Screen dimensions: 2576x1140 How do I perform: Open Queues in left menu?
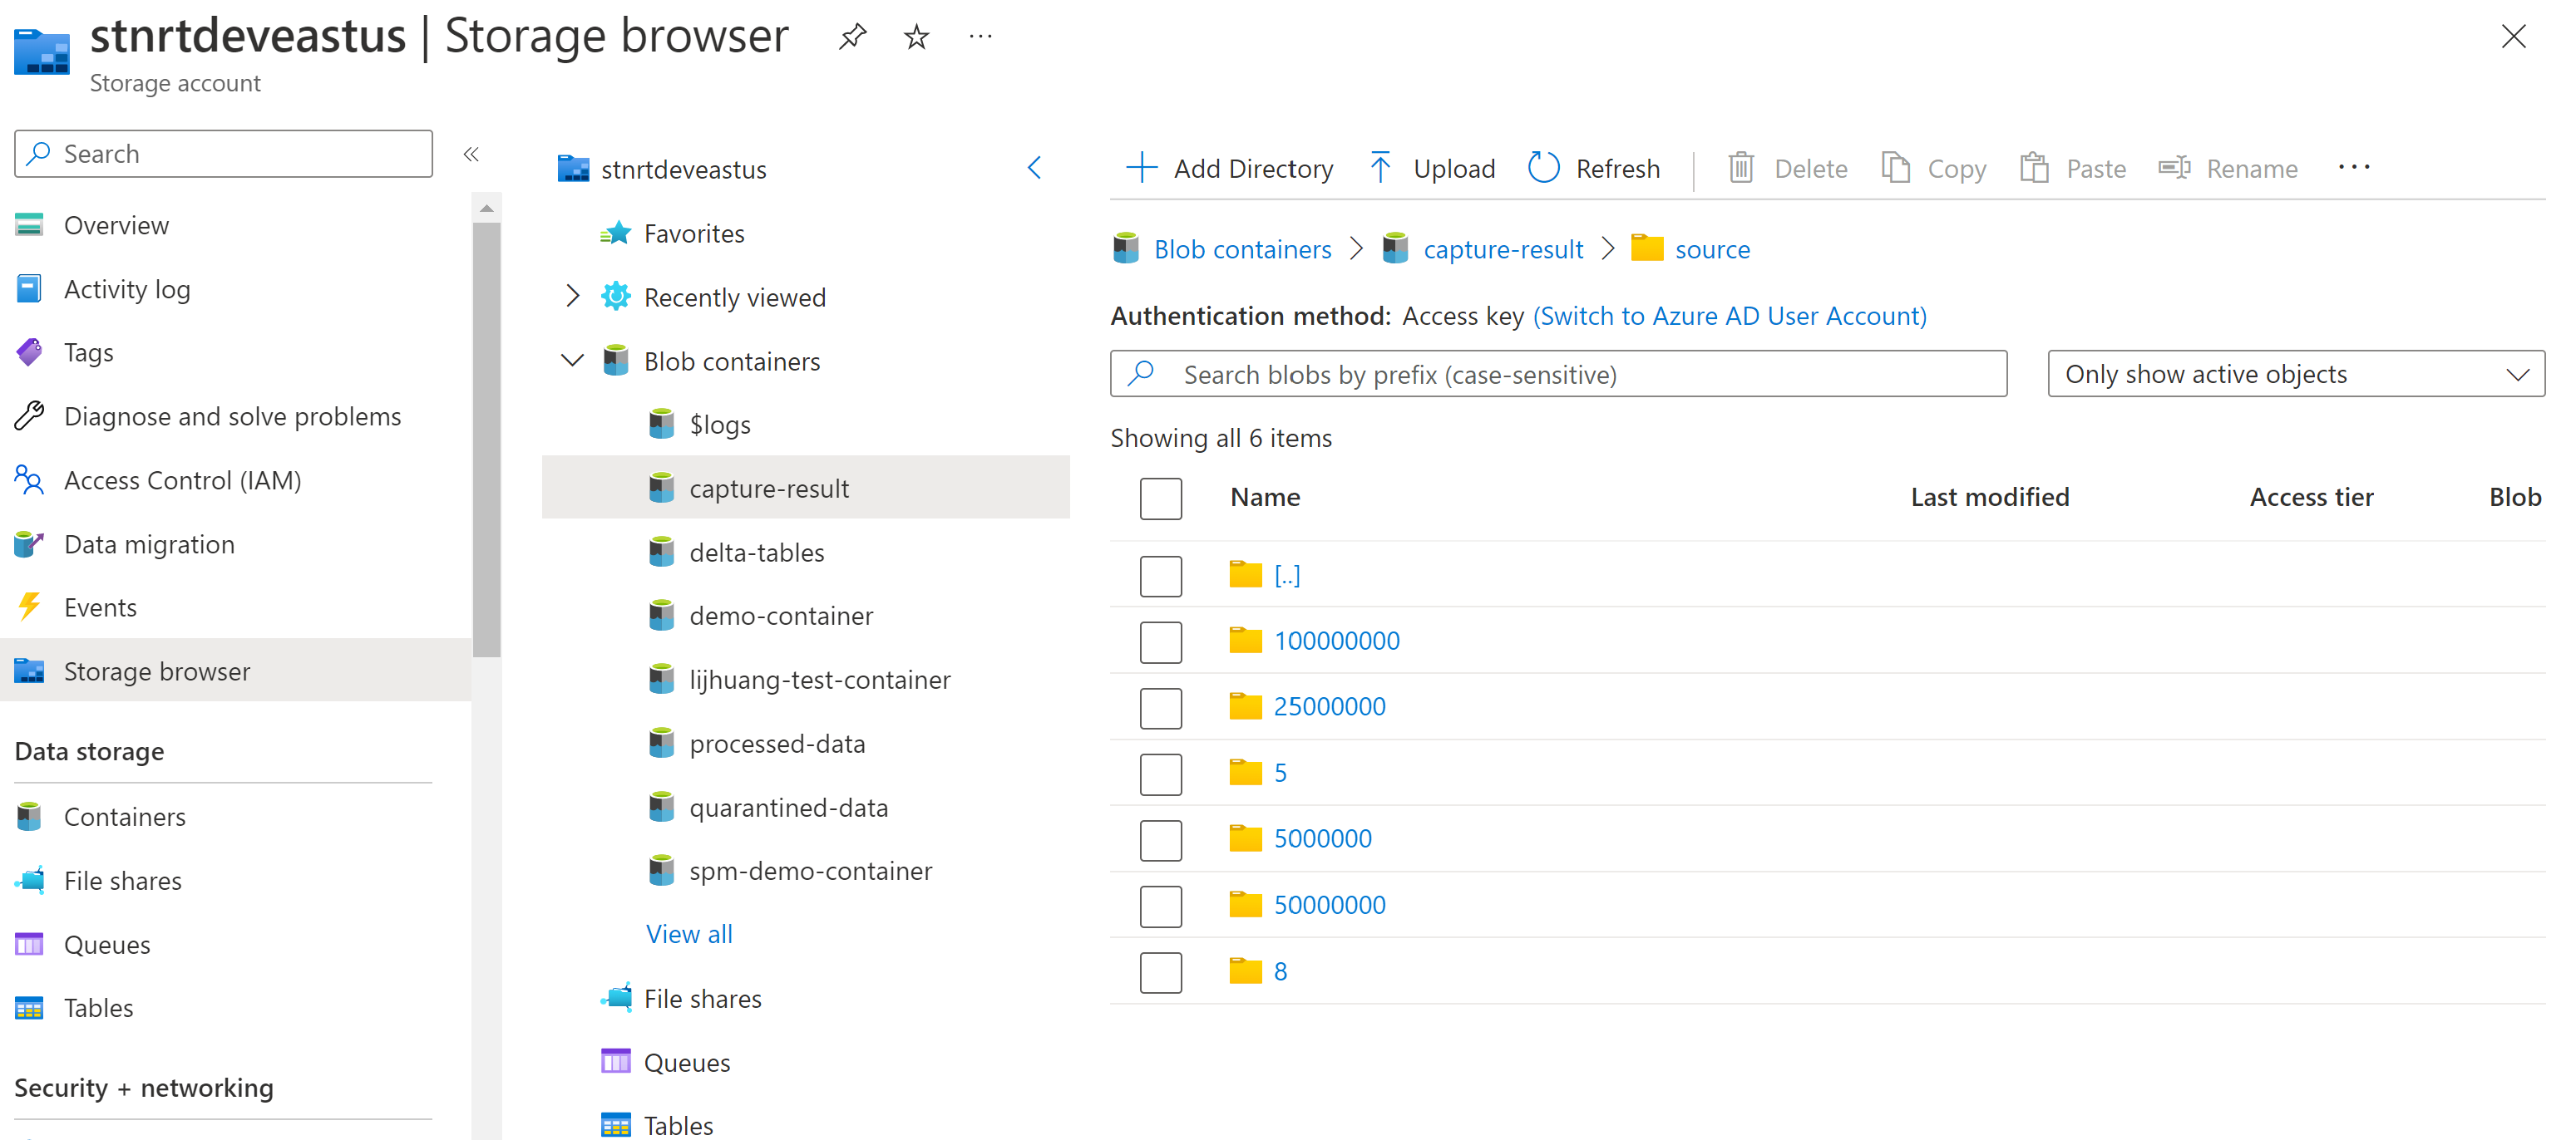coord(107,944)
